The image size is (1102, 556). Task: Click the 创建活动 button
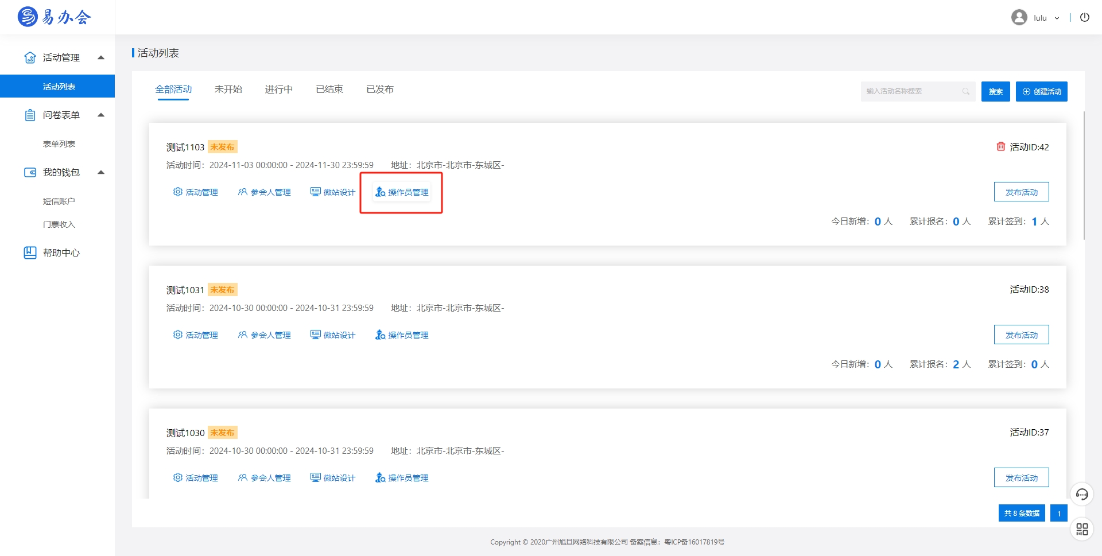pos(1042,91)
